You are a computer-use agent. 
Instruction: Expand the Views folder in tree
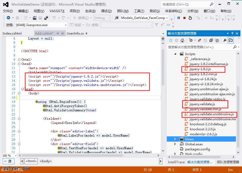(x=175, y=139)
